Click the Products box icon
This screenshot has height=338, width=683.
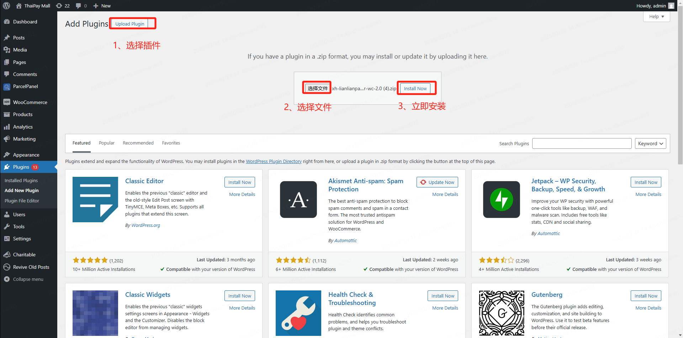[x=7, y=114]
